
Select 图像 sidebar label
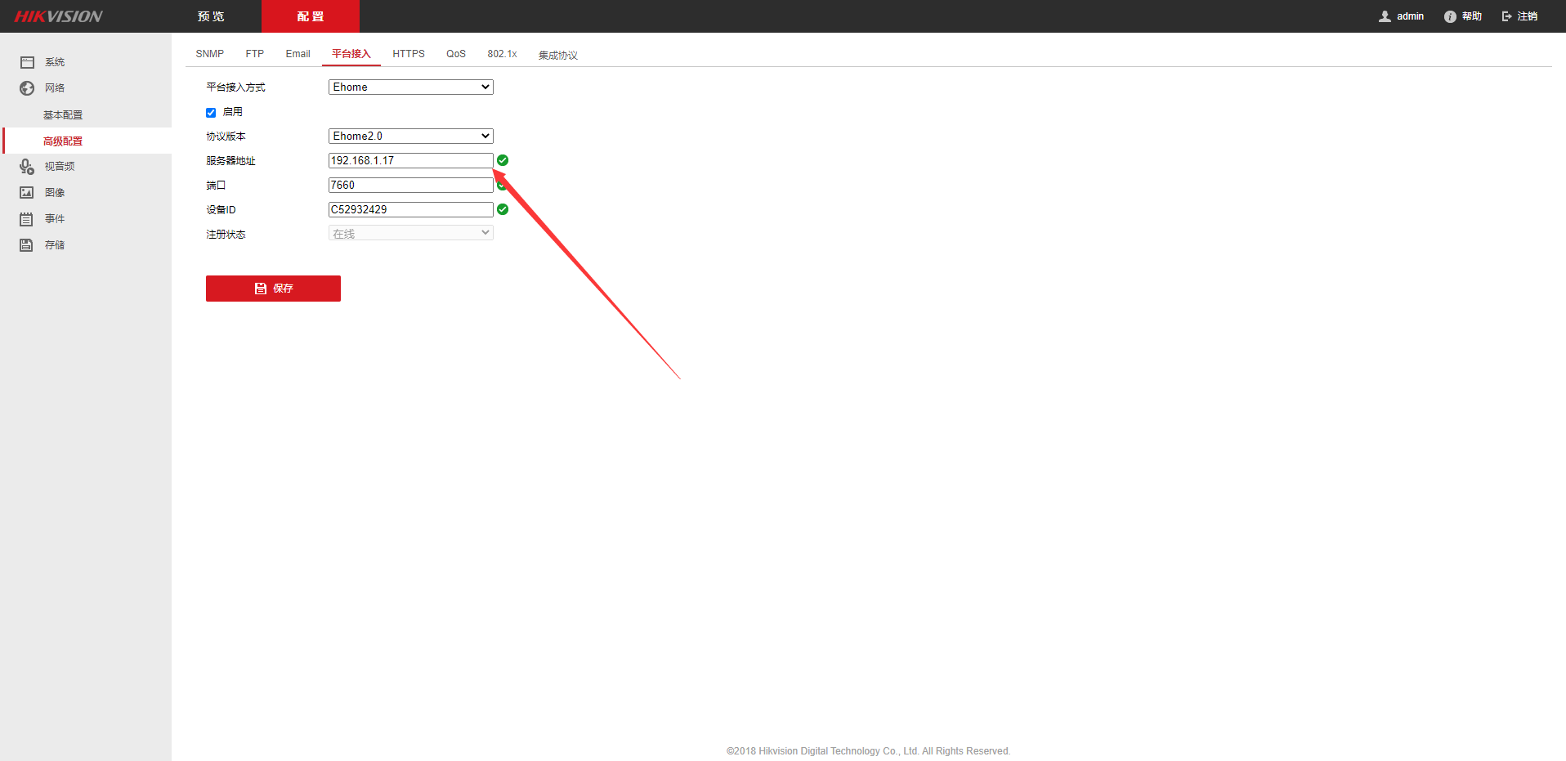pos(55,193)
